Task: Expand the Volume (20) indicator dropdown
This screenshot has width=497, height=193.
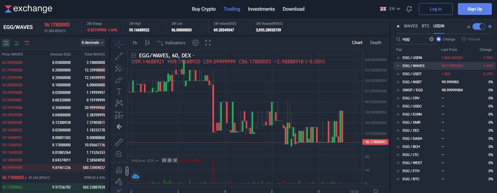Action: 157,161
